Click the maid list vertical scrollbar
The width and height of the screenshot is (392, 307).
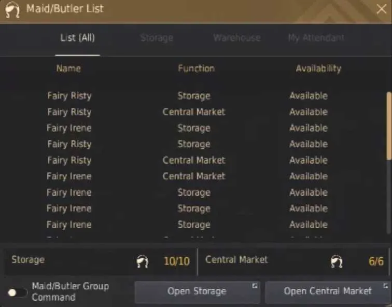click(389, 125)
